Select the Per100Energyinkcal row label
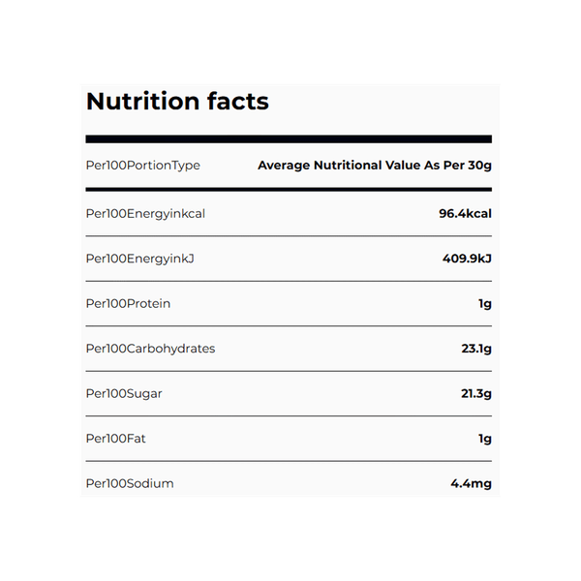 coord(145,213)
